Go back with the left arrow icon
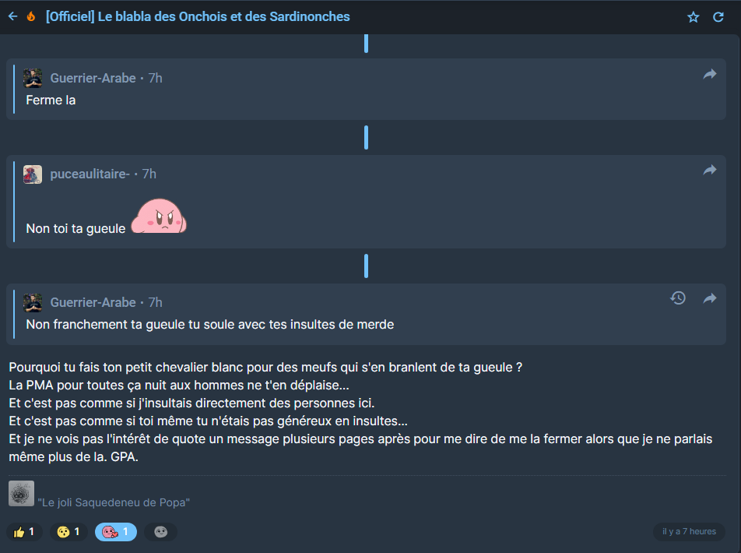The image size is (741, 553). (12, 16)
